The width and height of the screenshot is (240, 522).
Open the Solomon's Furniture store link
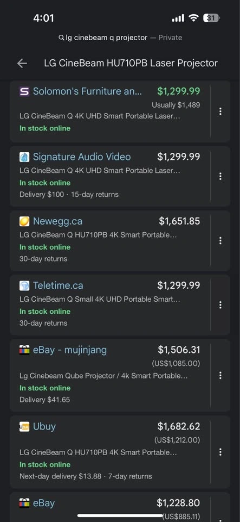click(88, 91)
